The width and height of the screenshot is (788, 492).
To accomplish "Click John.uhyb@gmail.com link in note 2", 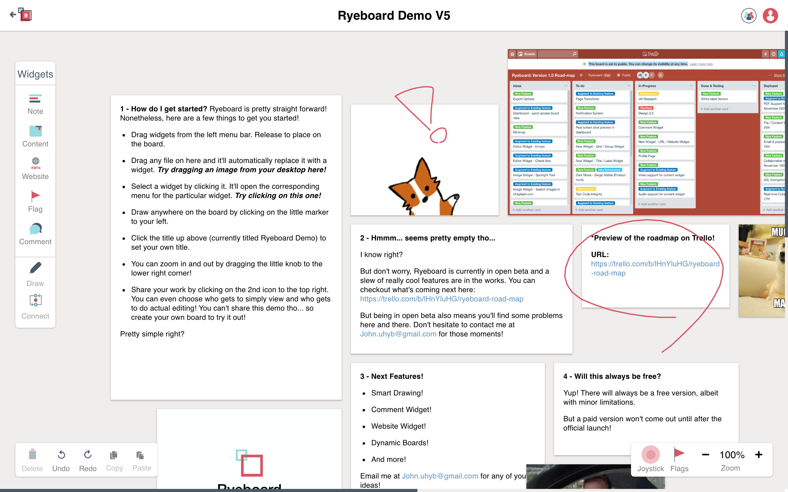I will (x=398, y=334).
